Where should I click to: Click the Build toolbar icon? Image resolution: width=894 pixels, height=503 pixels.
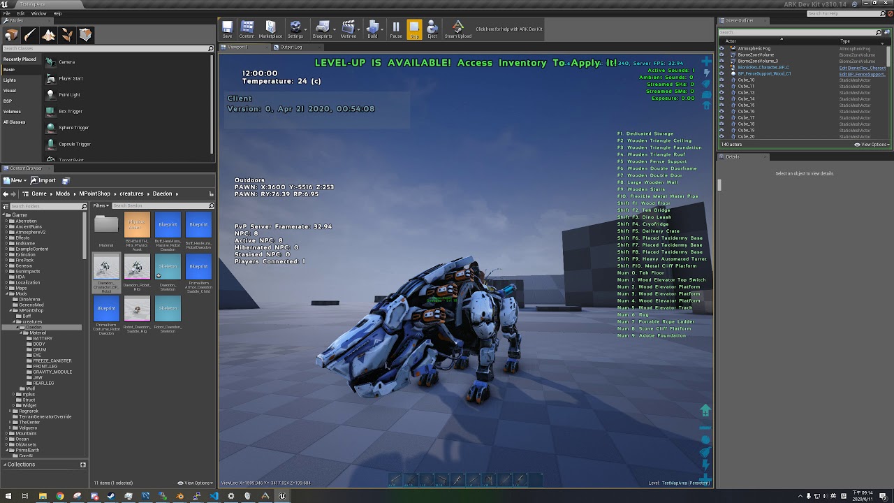point(372,29)
